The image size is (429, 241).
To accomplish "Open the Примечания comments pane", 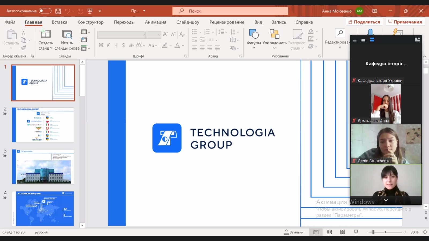I will pos(405,22).
